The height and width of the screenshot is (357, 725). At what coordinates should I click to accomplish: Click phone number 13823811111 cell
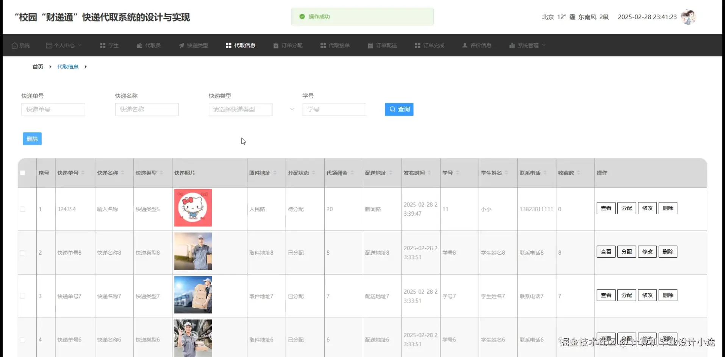click(x=536, y=209)
